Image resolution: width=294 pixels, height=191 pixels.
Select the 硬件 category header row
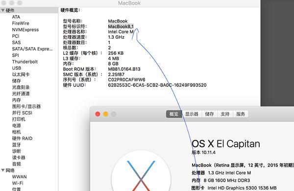click(29, 10)
